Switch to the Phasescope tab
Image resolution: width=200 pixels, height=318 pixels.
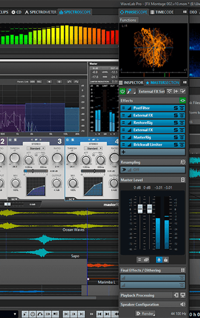click(x=134, y=12)
